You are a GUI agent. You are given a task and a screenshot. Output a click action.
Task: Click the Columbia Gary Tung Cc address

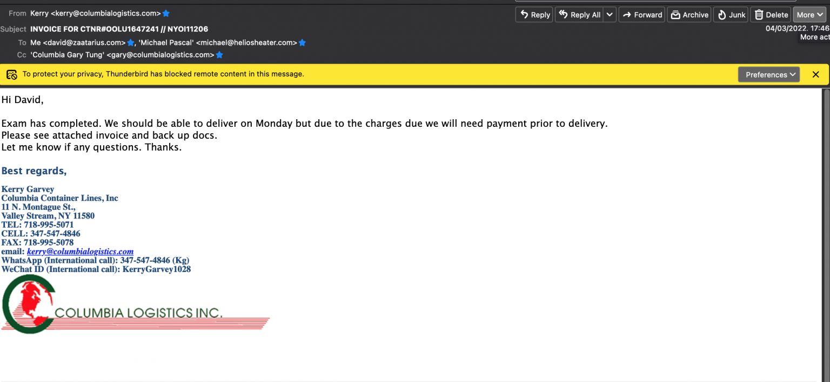(x=122, y=55)
